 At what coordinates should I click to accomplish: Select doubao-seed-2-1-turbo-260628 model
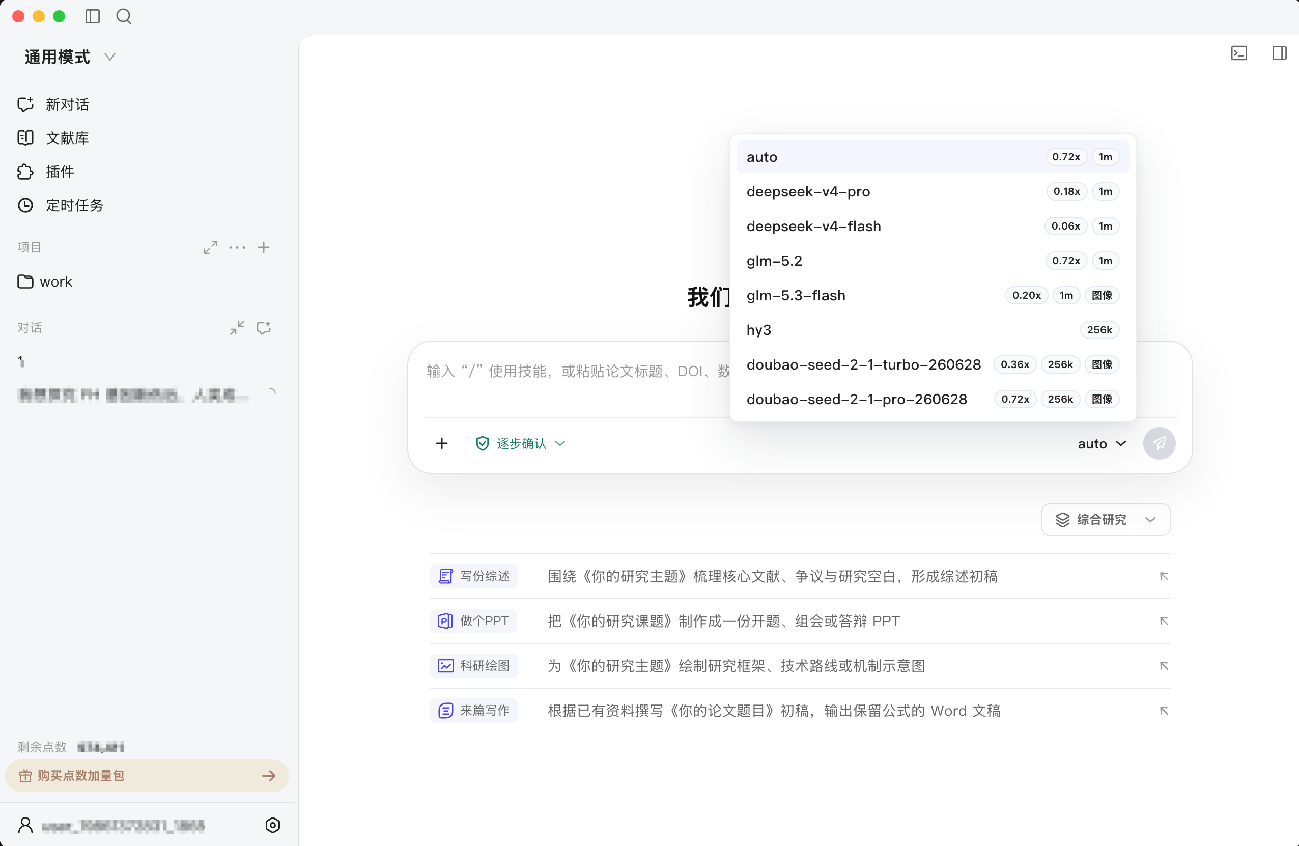point(933,364)
